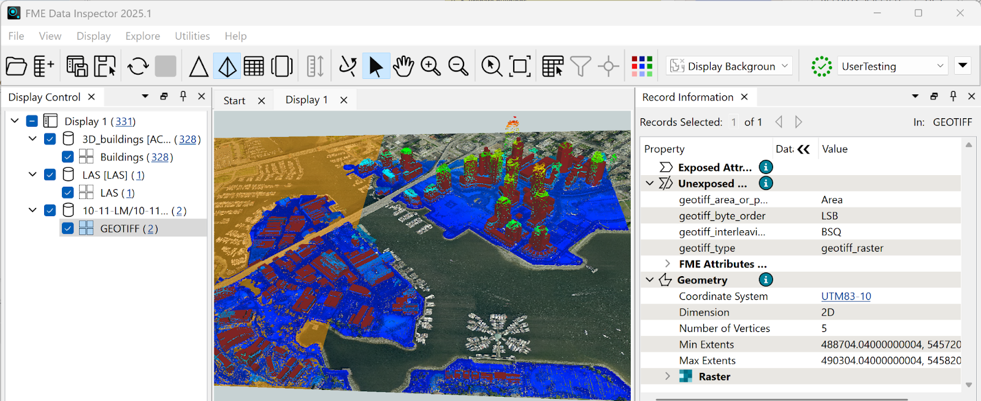Screen dimensions: 981x401
Task: Open the File menu
Action: click(x=17, y=36)
